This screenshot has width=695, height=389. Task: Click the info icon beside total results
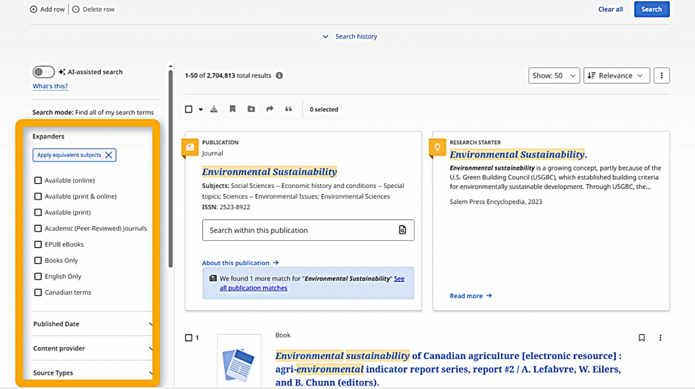279,75
